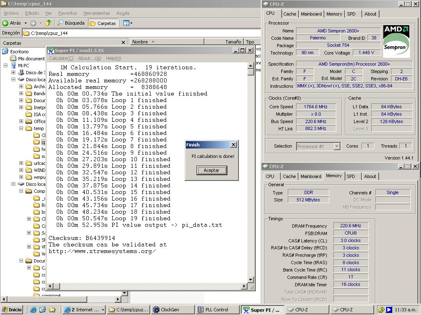Open Help menu in Super PI
This screenshot has width=421, height=315.
click(113, 58)
